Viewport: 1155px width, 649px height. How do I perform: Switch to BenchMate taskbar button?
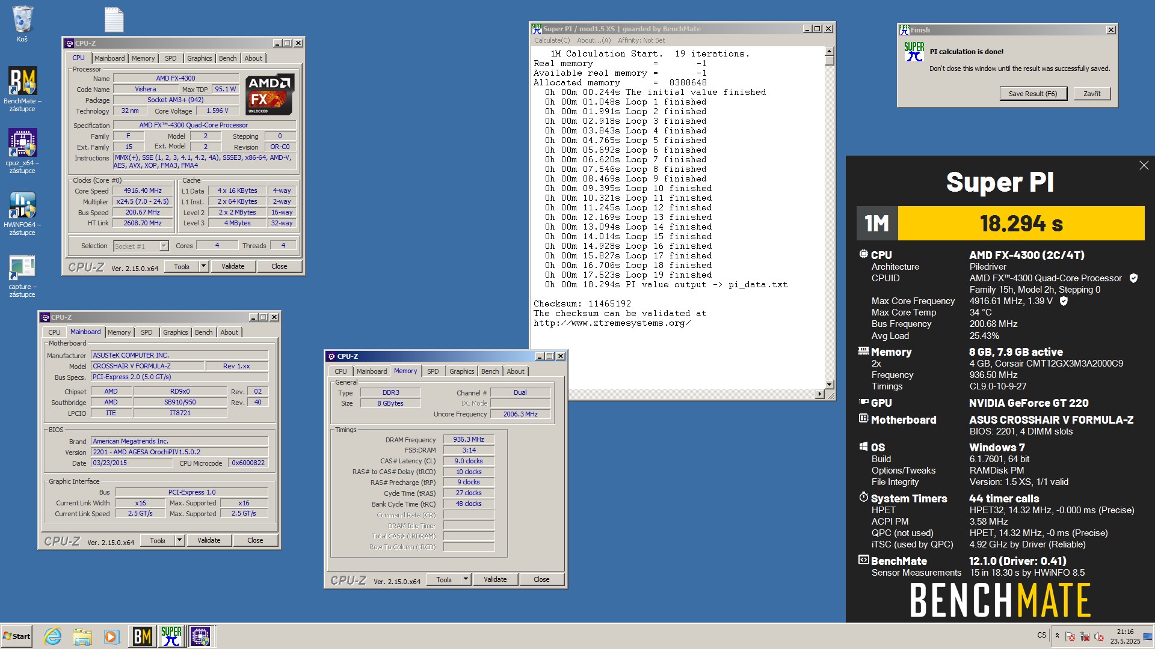[x=142, y=636]
